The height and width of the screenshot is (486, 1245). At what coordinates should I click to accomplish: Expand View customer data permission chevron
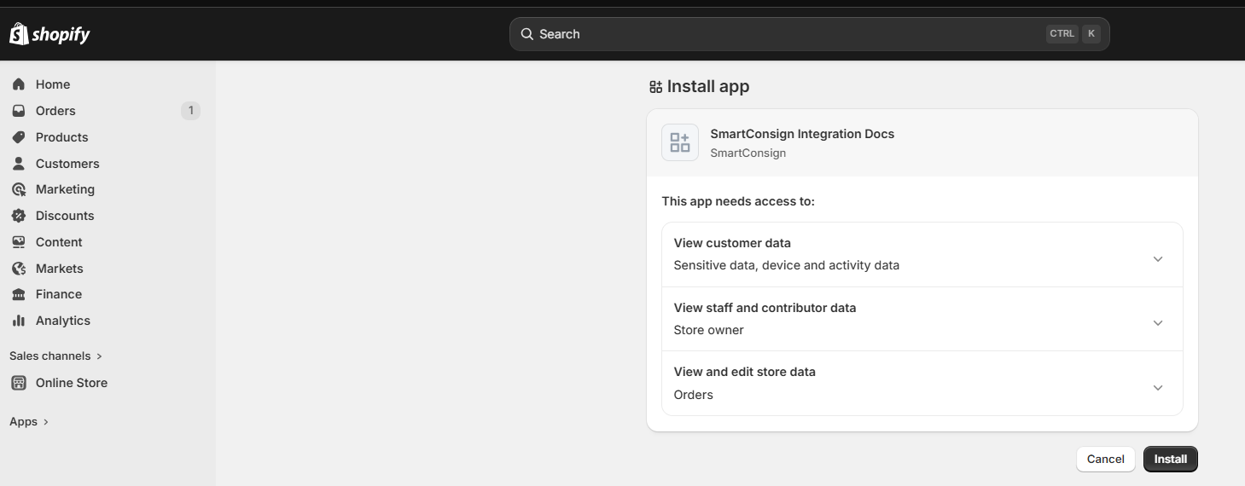(x=1158, y=259)
